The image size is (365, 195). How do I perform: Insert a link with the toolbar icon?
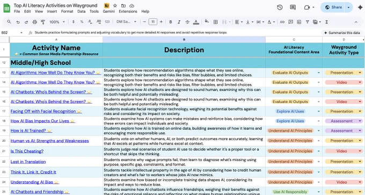tap(282, 22)
